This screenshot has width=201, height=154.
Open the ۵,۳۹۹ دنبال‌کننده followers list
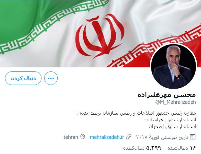tap(142, 148)
